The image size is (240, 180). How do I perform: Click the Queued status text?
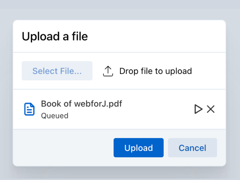tap(55, 116)
